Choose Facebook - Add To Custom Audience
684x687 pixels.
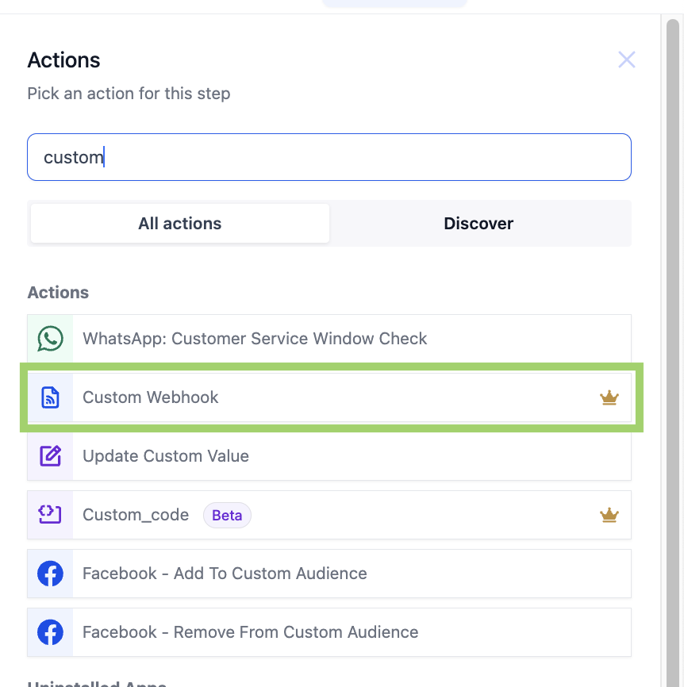(225, 574)
